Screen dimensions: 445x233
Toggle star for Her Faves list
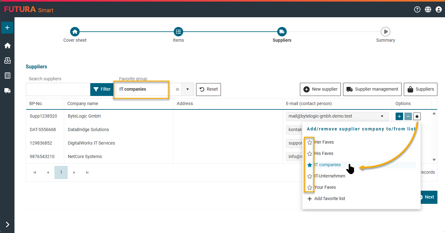tap(310, 142)
